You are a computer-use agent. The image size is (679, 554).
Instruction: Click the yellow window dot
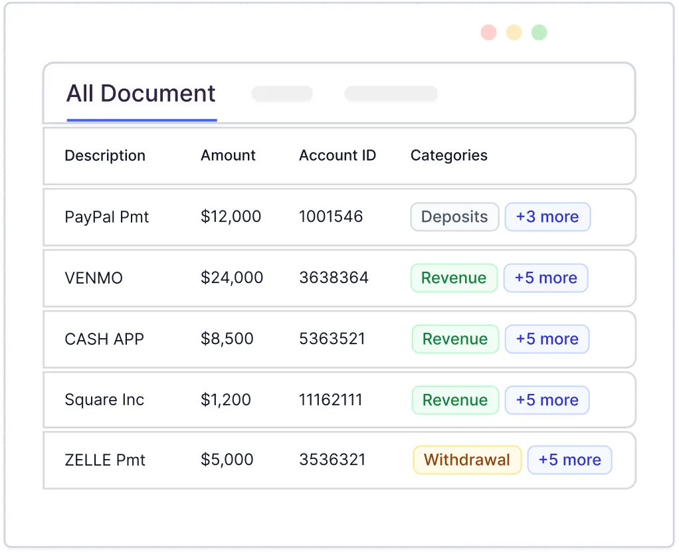pos(514,33)
